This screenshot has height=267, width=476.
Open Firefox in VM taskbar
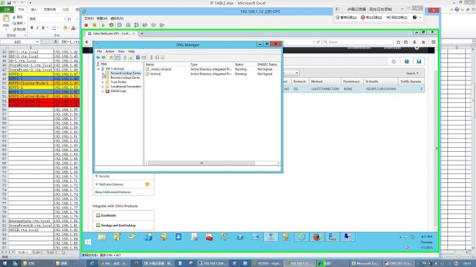point(317,237)
